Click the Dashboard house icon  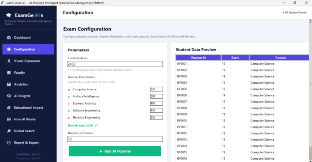[x=9, y=37]
